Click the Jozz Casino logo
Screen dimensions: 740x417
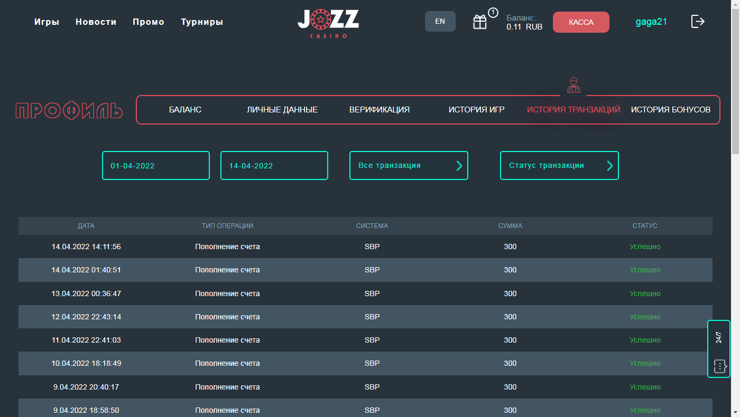click(328, 23)
